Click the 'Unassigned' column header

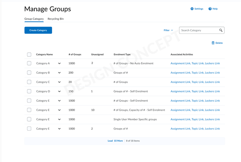97,54
